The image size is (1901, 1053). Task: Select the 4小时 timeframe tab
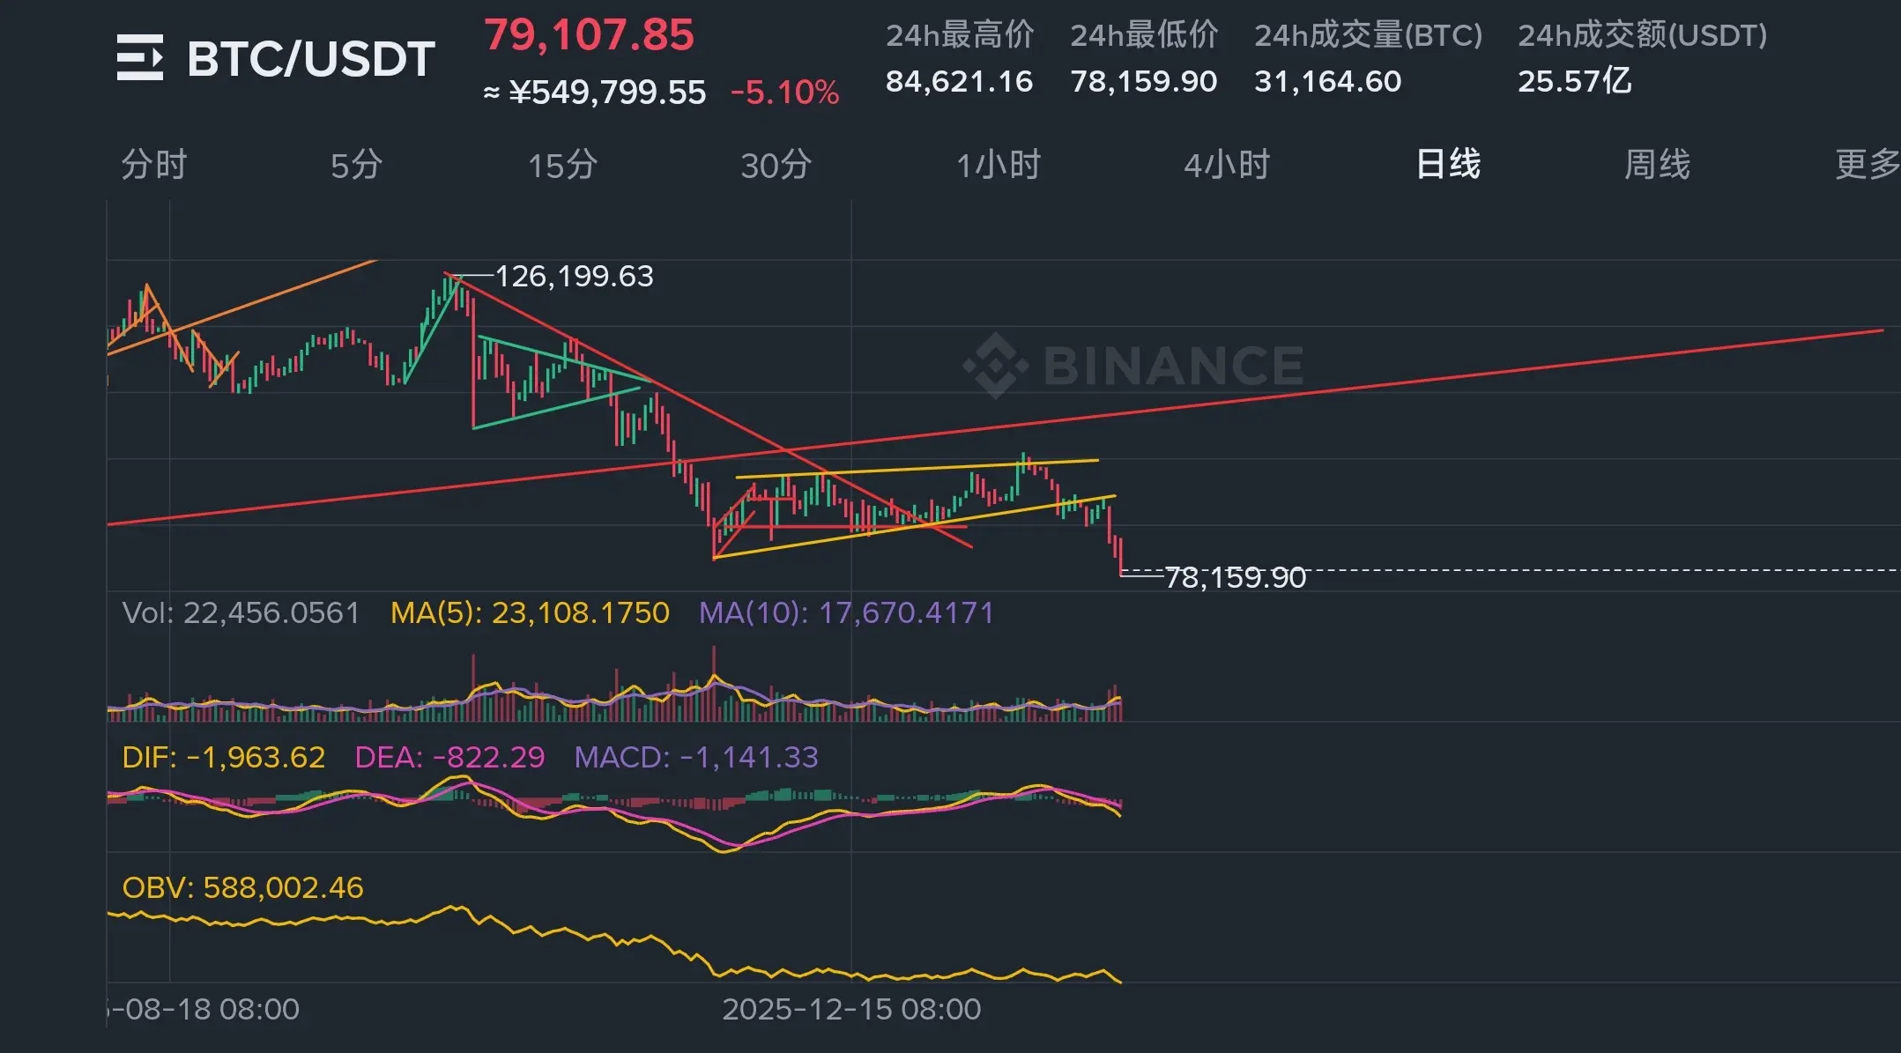click(x=1227, y=165)
